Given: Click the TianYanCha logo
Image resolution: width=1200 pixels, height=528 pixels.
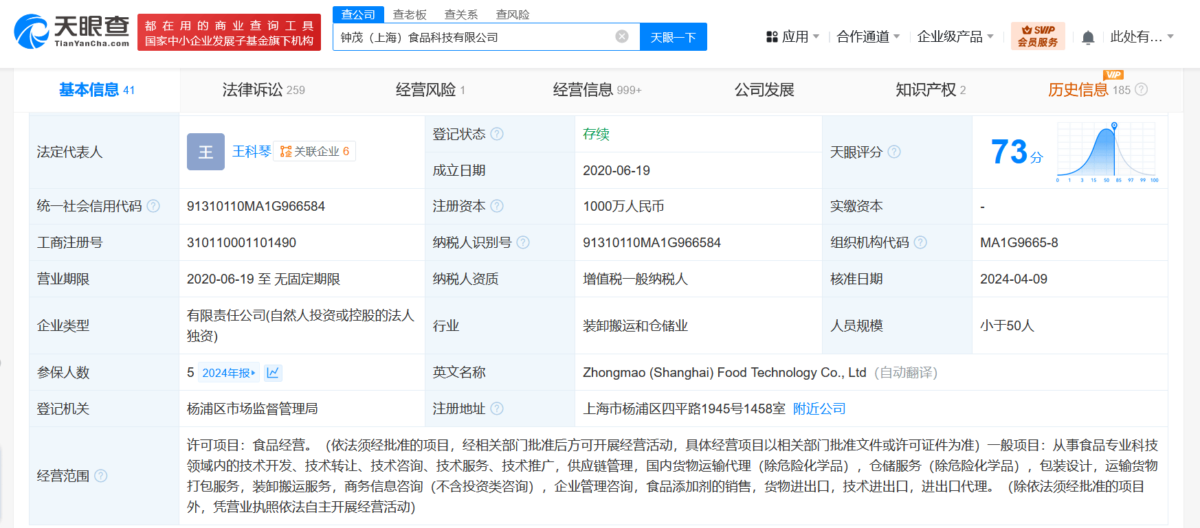Looking at the screenshot, I should pyautogui.click(x=72, y=32).
